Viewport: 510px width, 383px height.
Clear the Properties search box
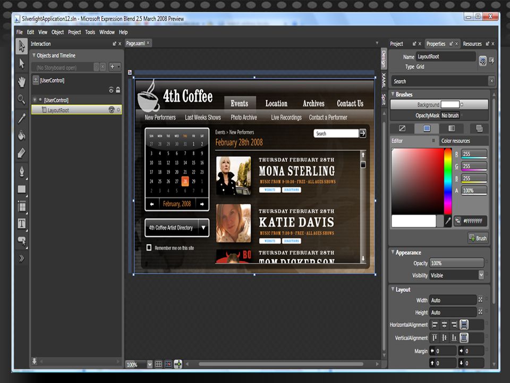491,81
